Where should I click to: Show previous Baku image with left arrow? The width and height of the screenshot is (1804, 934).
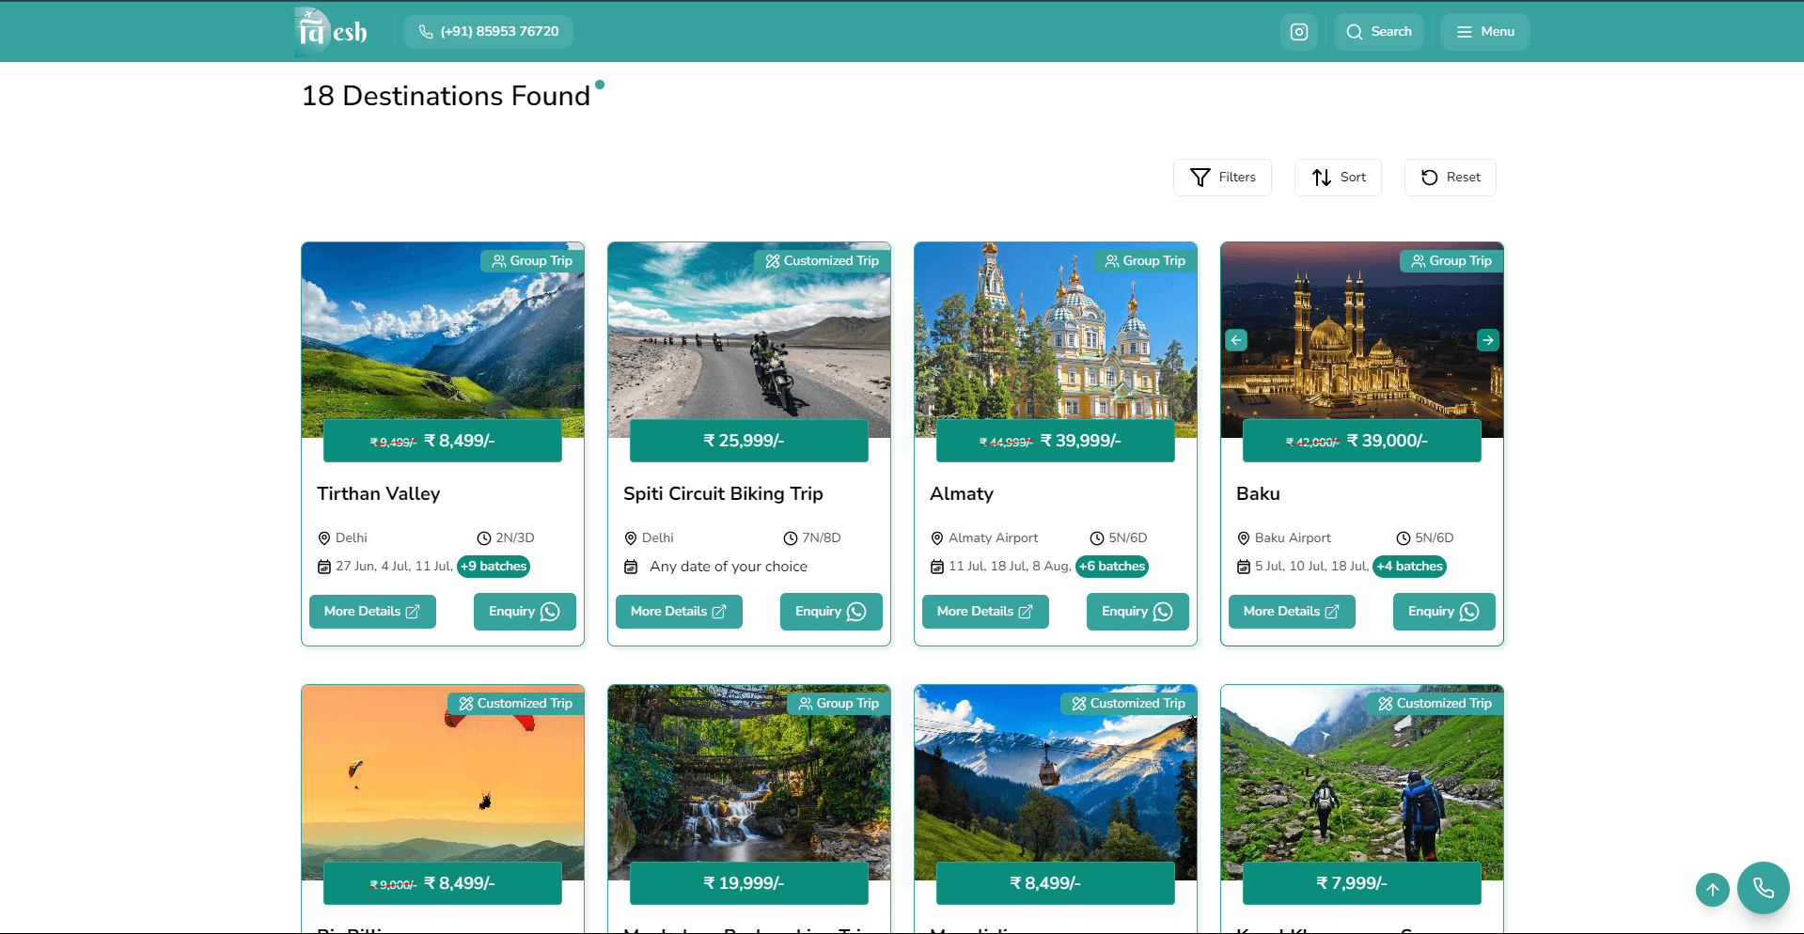point(1236,340)
